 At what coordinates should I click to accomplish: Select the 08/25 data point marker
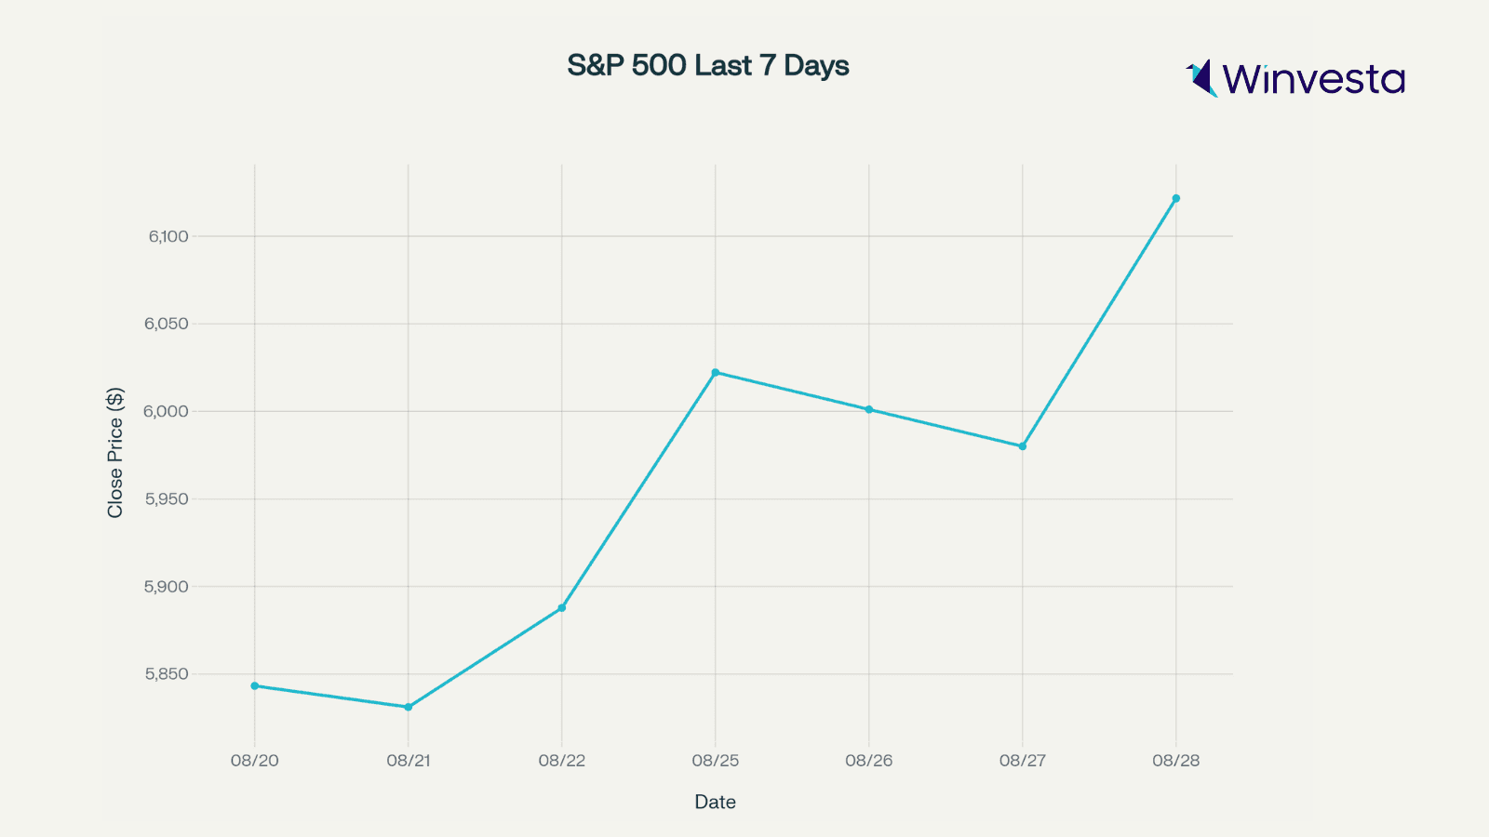716,373
